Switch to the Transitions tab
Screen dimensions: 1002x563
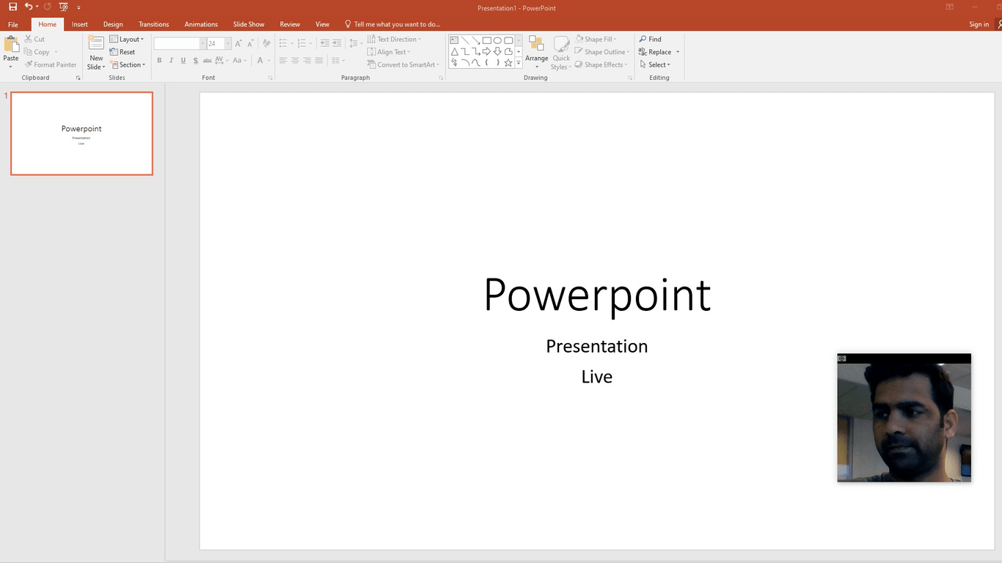[153, 24]
